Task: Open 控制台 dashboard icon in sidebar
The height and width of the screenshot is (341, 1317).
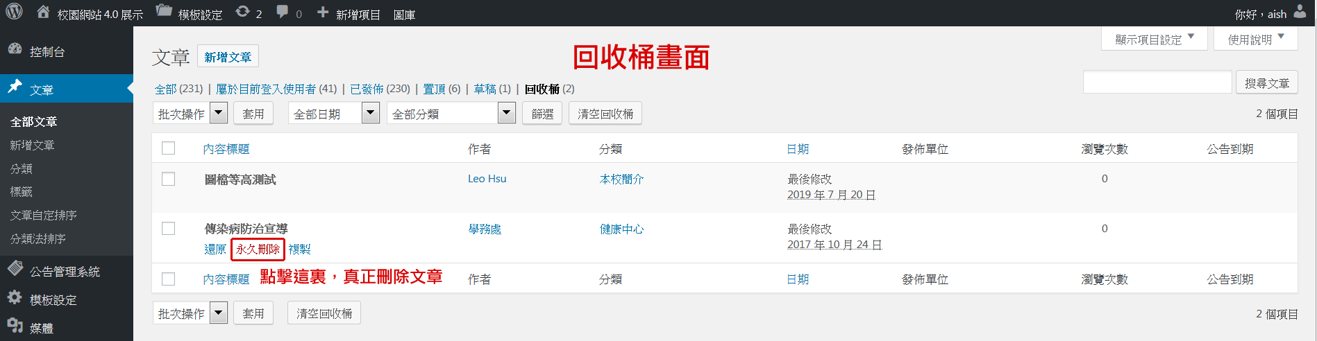Action: (x=15, y=50)
